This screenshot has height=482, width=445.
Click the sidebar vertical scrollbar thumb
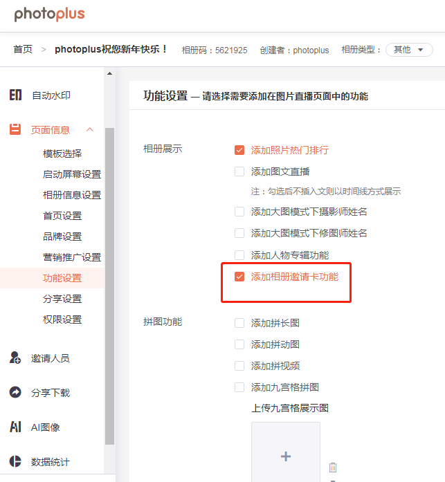(109, 286)
